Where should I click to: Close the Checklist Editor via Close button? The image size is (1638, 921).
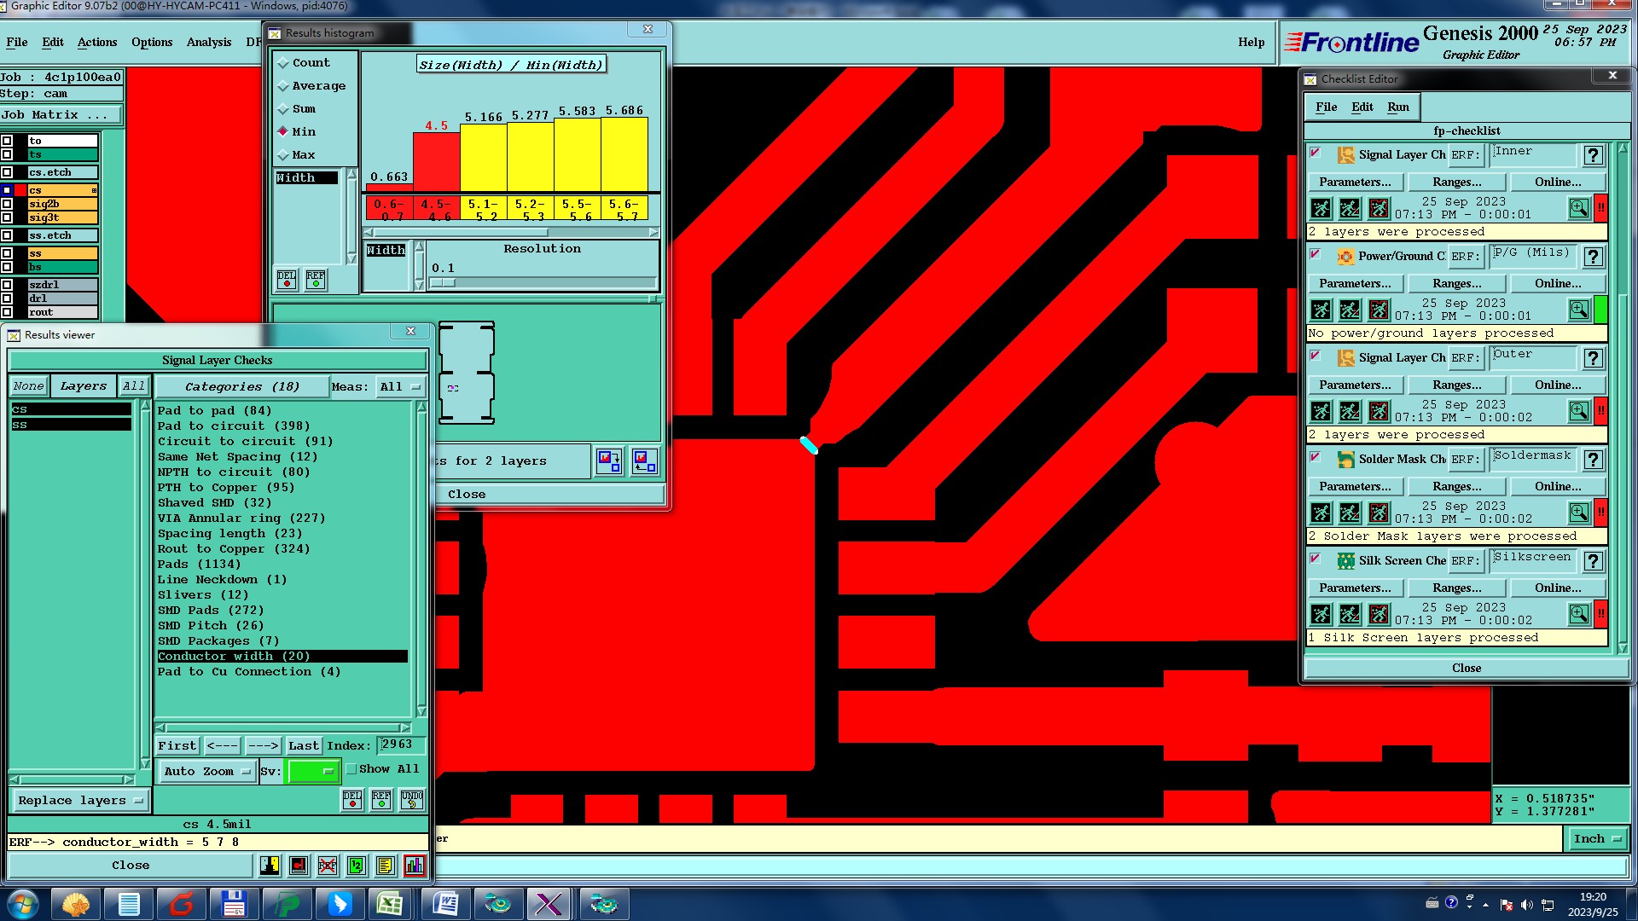coord(1466,669)
